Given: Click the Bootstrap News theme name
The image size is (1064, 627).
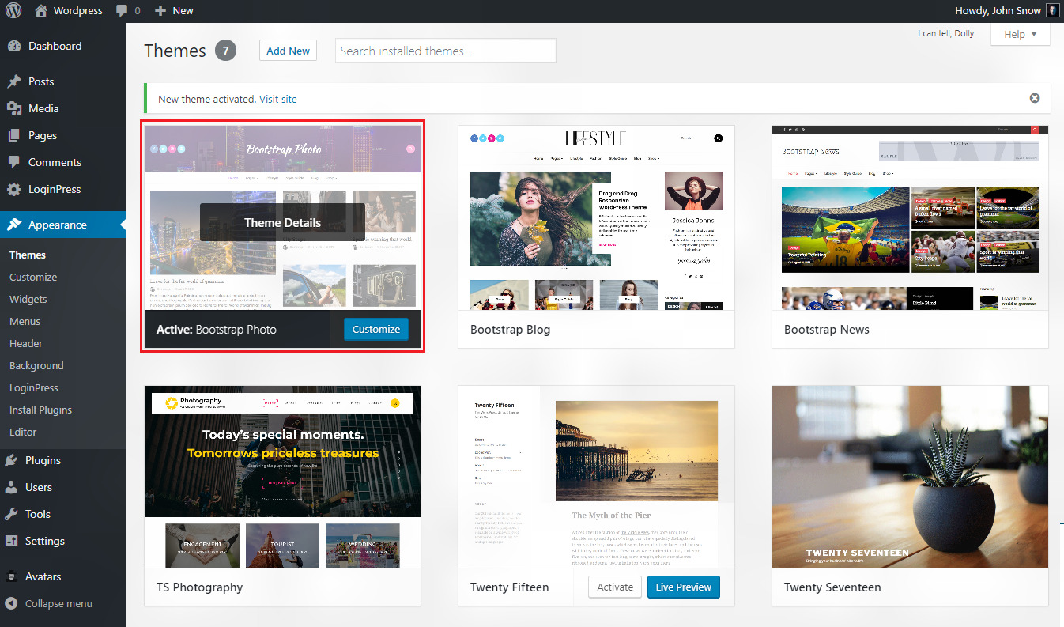Looking at the screenshot, I should (827, 330).
